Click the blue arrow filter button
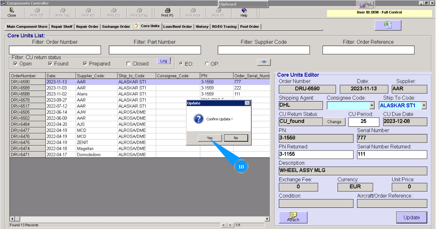This screenshot has height=229, width=436. (x=264, y=62)
